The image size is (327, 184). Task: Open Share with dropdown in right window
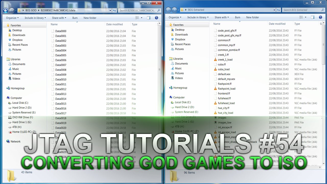tap(222, 17)
